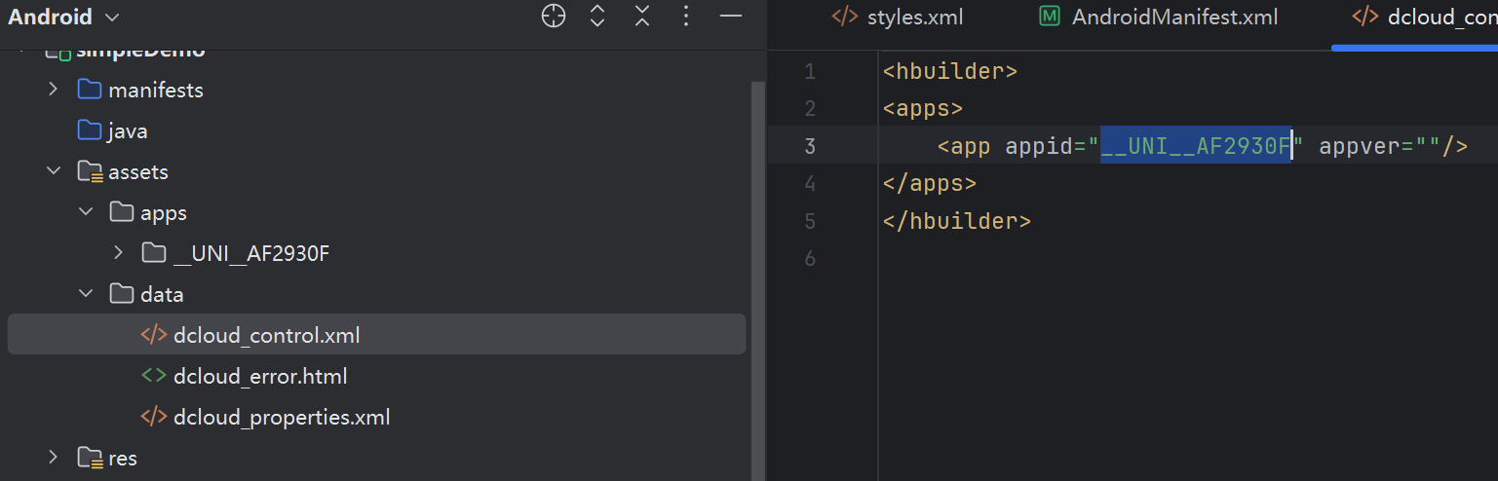Select the java folder
Image resolution: width=1498 pixels, height=481 pixels.
coord(129,130)
